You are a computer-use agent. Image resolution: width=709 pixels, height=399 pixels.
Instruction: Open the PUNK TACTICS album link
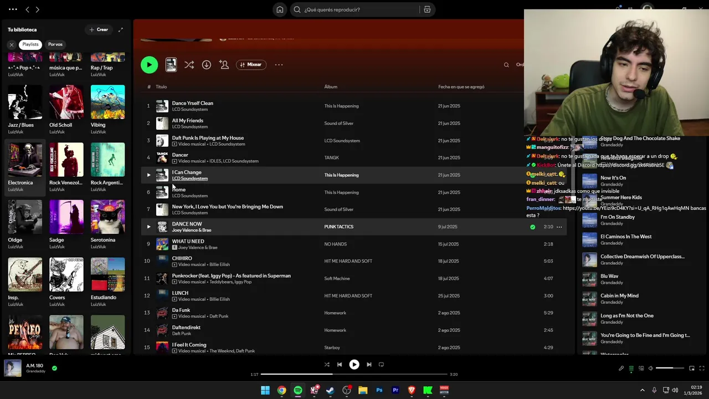339,227
